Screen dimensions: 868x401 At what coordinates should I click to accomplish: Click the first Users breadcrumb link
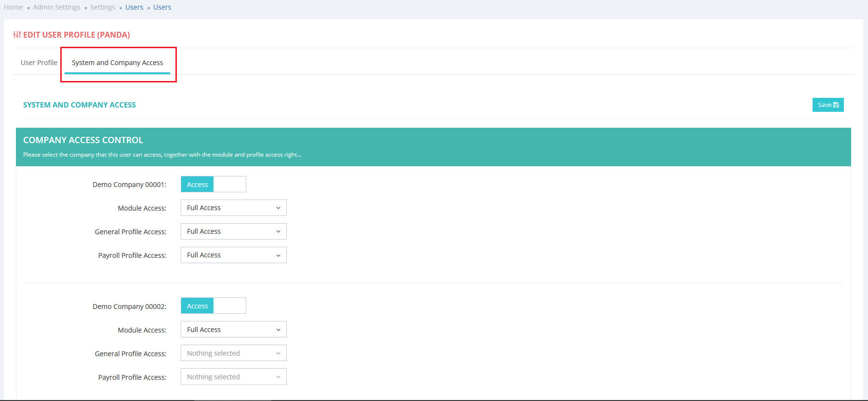coord(134,7)
